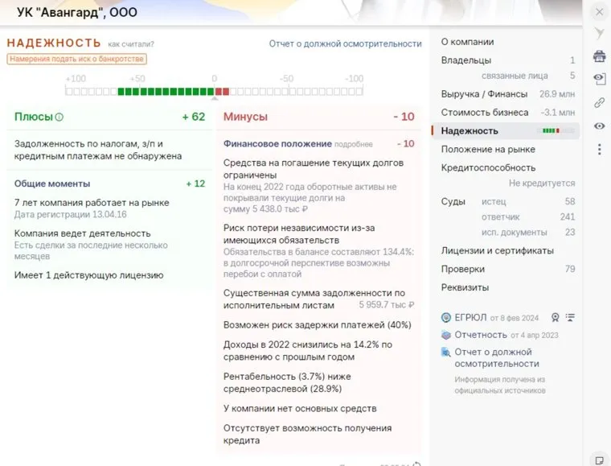Expand Финансовое положение via подробнее
The image size is (611, 466).
click(354, 144)
